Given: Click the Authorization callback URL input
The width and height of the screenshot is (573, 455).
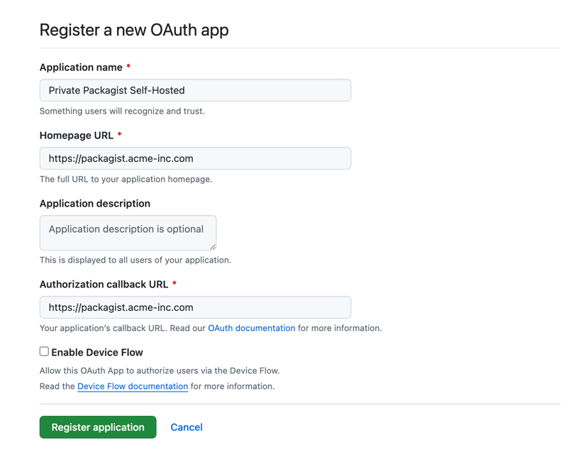Looking at the screenshot, I should (x=195, y=307).
